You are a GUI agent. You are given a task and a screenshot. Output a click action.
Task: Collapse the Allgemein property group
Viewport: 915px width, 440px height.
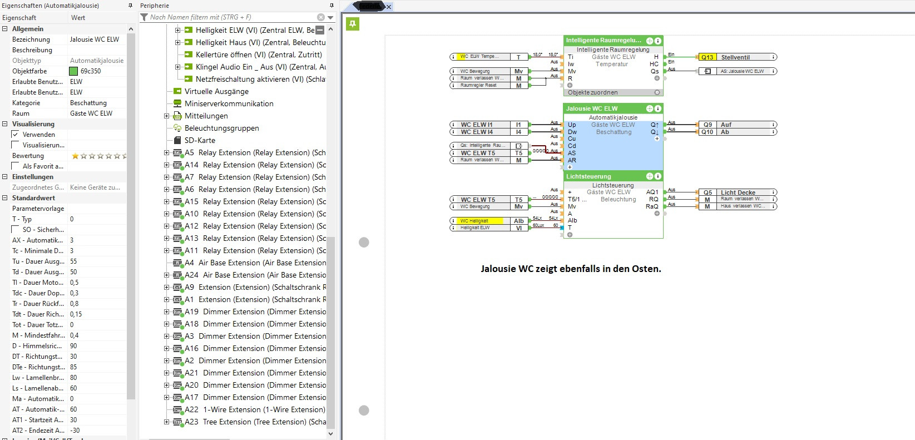(5, 29)
